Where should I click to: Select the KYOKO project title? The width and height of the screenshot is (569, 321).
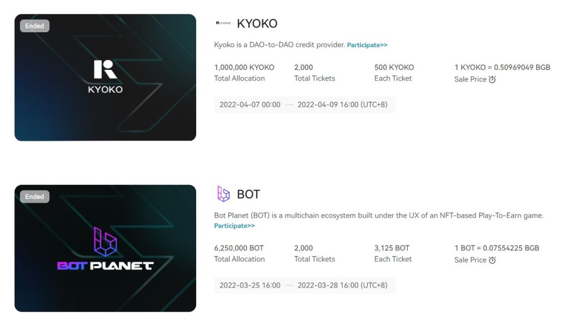257,23
